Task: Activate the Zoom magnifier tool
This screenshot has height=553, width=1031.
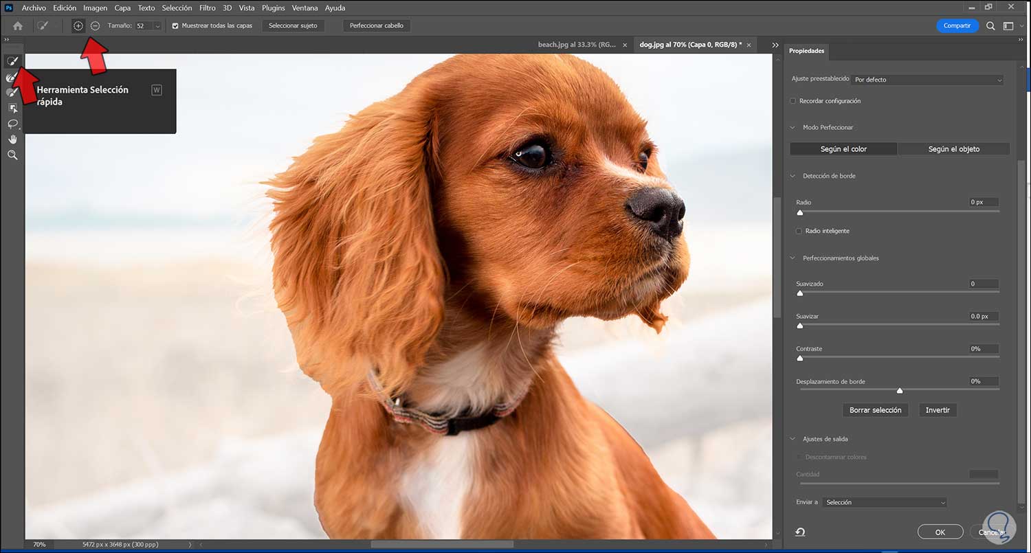Action: pyautogui.click(x=12, y=155)
